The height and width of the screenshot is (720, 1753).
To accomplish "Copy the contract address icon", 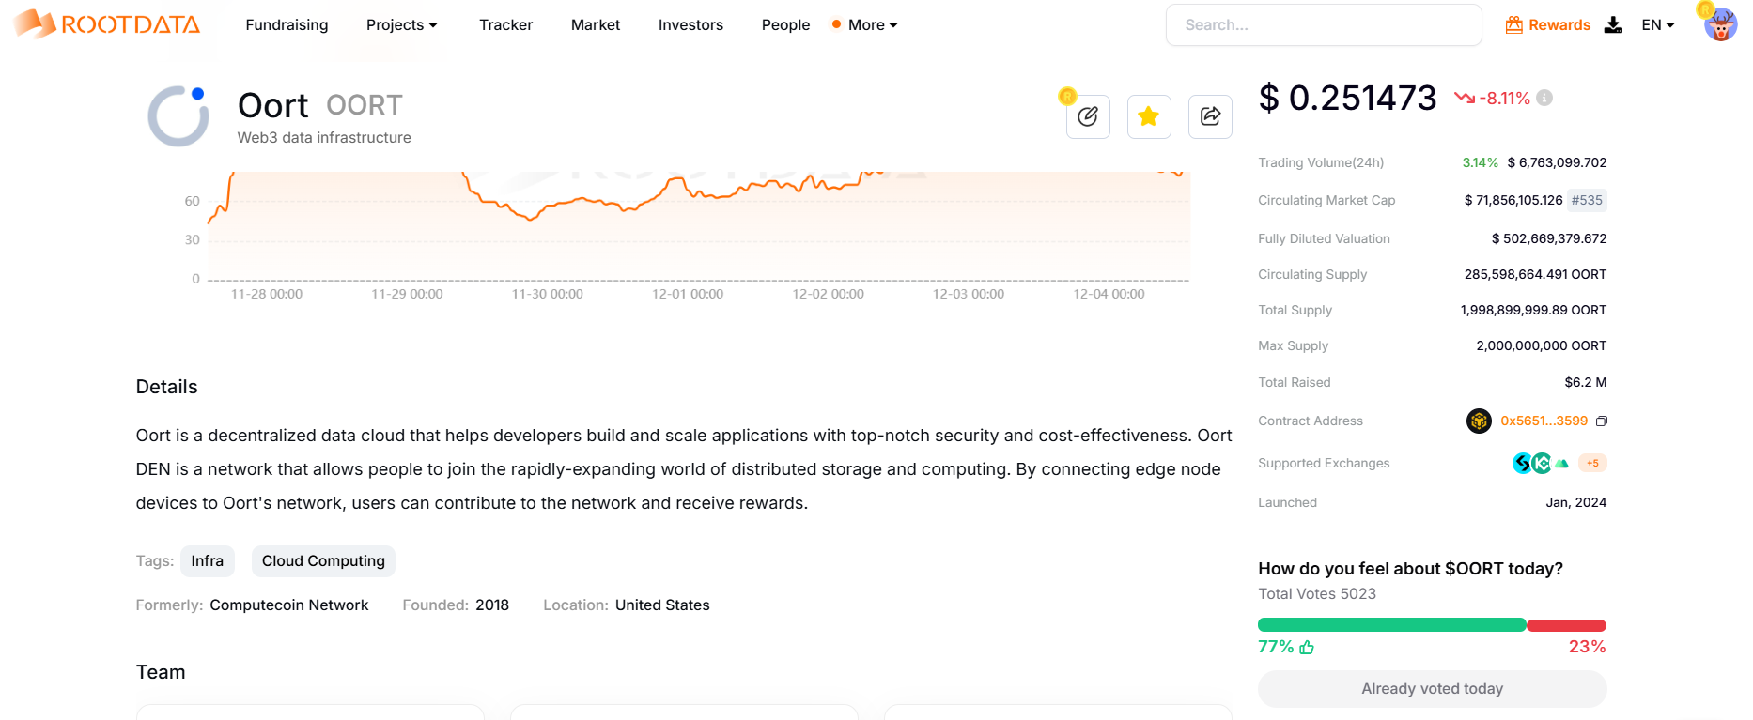I will click(1602, 421).
